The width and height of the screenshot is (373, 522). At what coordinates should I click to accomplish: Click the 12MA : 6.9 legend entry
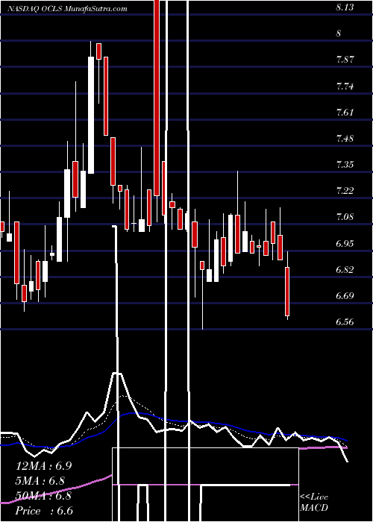click(x=44, y=466)
